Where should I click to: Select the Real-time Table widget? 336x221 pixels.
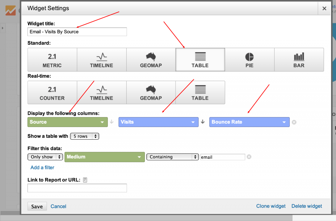pos(200,92)
